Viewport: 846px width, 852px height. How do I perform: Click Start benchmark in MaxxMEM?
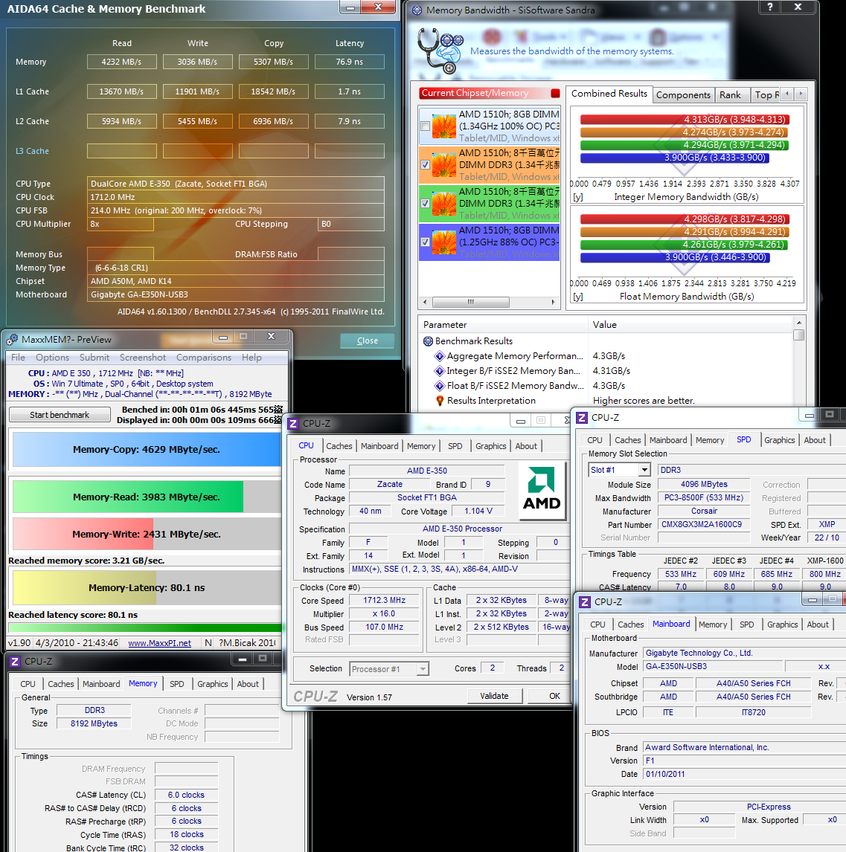coord(60,415)
